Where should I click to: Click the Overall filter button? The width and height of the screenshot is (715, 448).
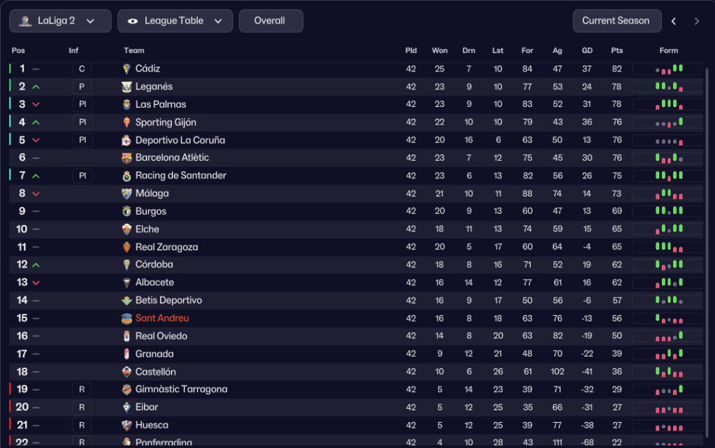click(x=270, y=21)
